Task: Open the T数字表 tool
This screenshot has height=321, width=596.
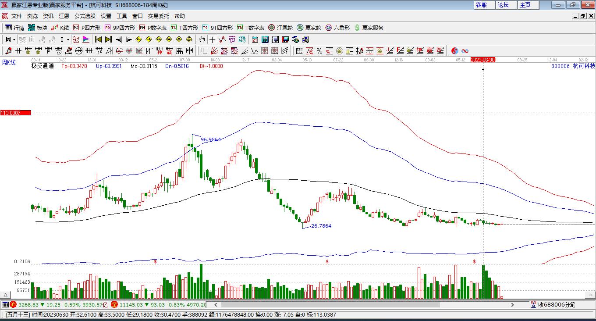Action: pyautogui.click(x=250, y=28)
